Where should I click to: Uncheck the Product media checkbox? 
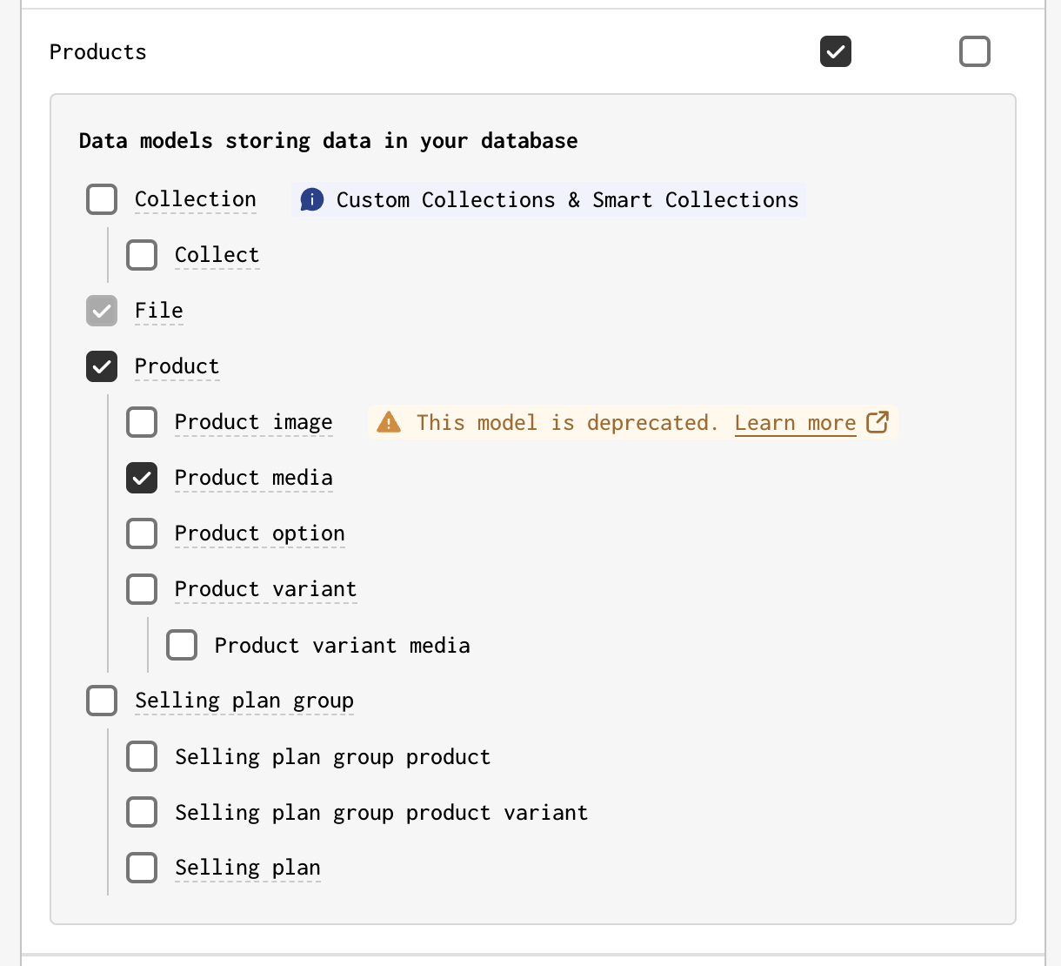(x=142, y=478)
